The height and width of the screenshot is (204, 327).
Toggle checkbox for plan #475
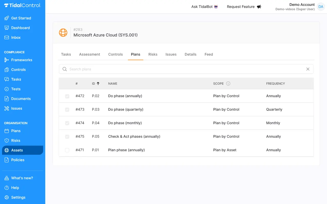click(67, 137)
